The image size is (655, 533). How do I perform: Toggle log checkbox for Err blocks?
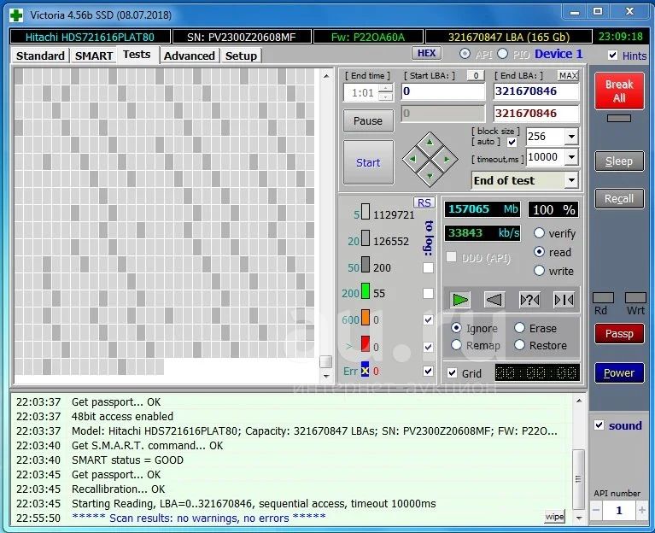[x=428, y=371]
